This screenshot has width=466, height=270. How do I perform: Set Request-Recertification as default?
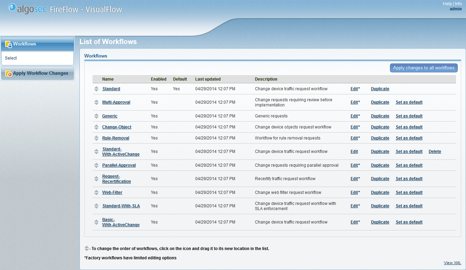click(409, 178)
